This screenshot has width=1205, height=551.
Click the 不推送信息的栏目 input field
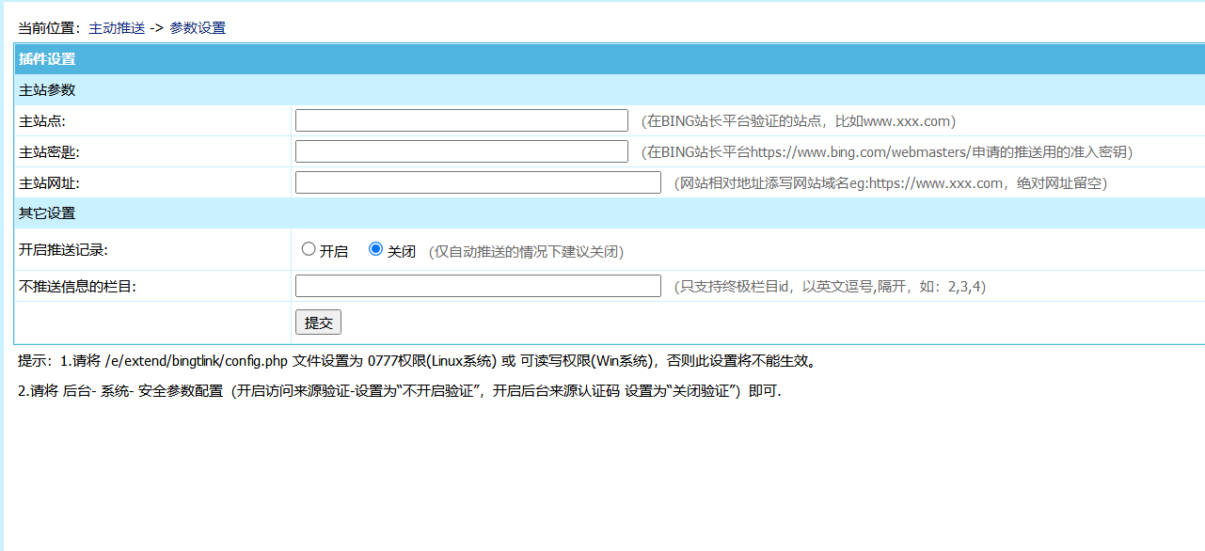click(x=478, y=286)
